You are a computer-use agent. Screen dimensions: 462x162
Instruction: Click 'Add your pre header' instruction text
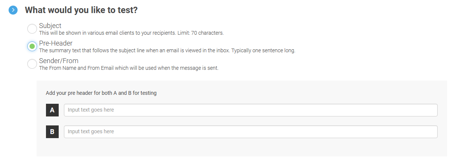click(x=101, y=93)
